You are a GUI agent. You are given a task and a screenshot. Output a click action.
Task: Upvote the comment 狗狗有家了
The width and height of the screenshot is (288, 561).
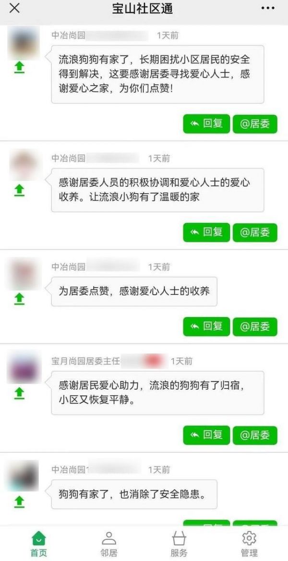tap(19, 501)
